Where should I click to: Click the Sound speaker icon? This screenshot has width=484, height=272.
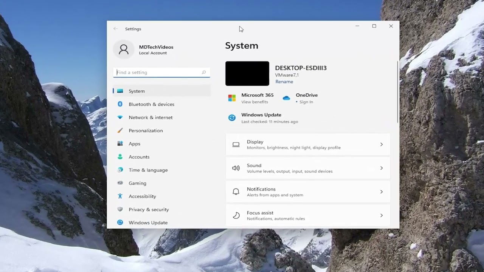236,168
